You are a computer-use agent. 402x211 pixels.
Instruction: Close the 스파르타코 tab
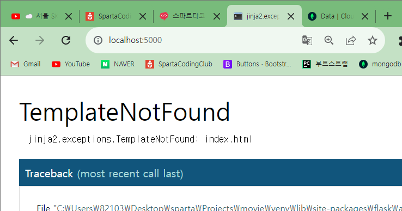217,16
